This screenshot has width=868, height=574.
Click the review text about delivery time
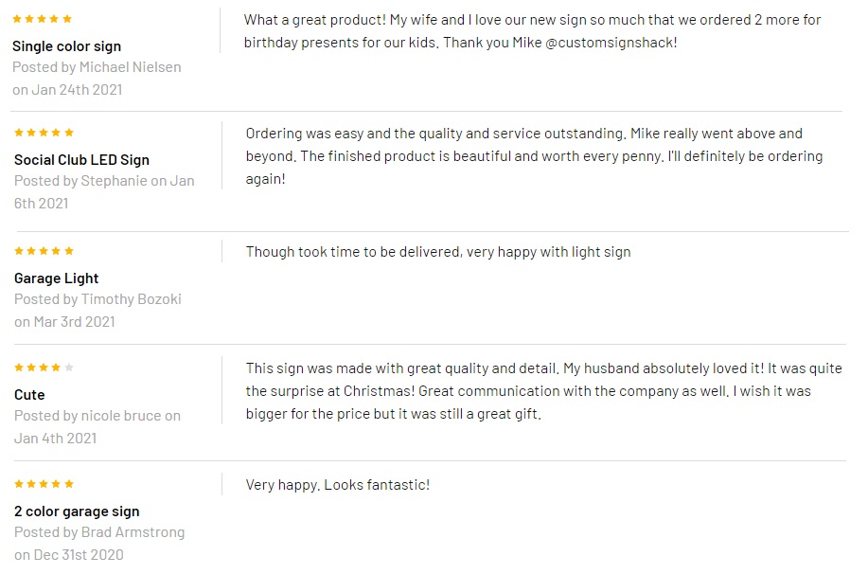(438, 252)
